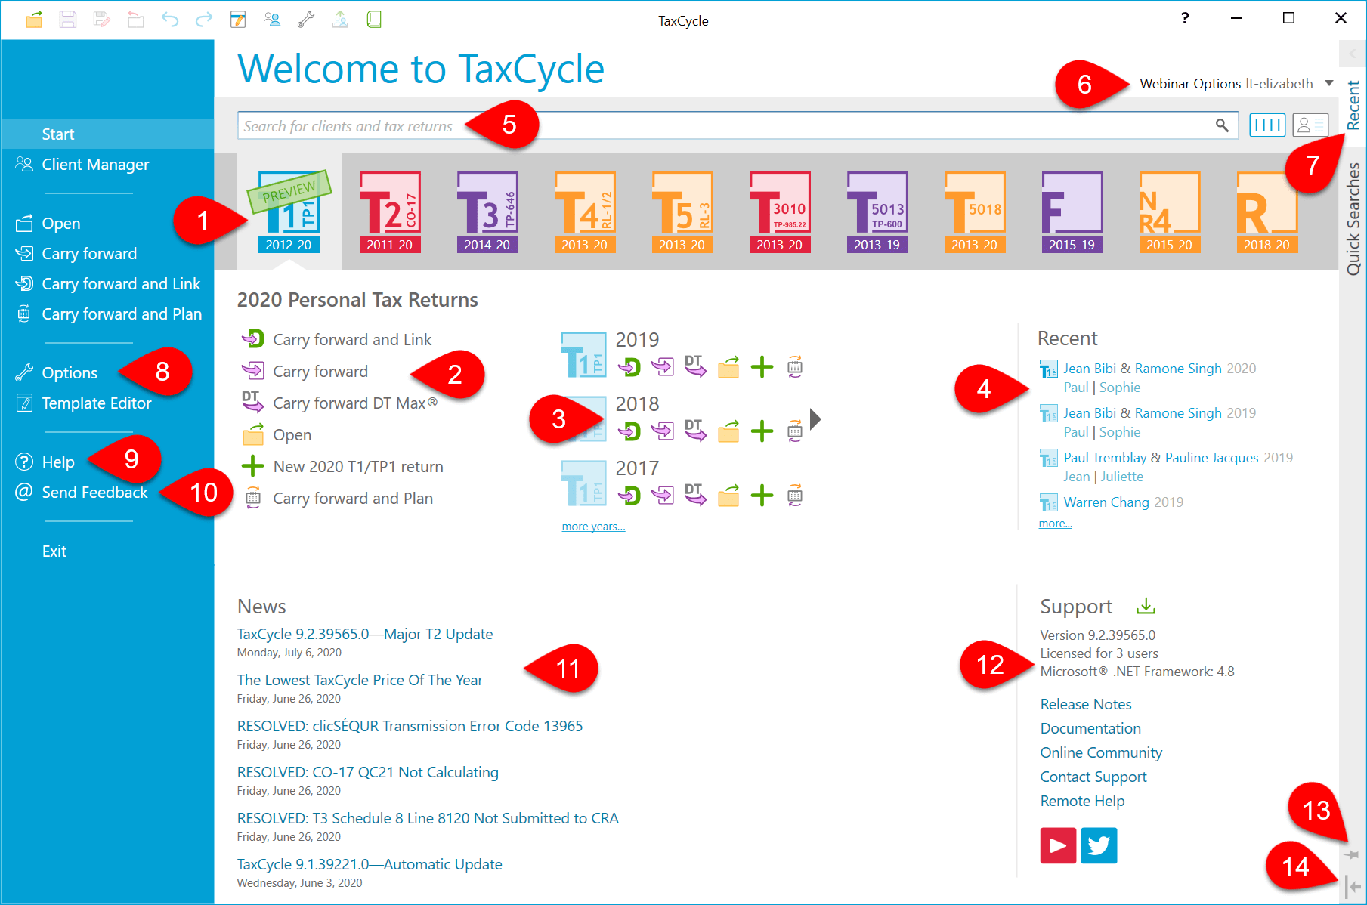Open the Quick Searches side tab

pyautogui.click(x=1353, y=219)
